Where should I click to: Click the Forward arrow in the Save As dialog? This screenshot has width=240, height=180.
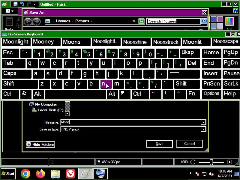coord(37,21)
